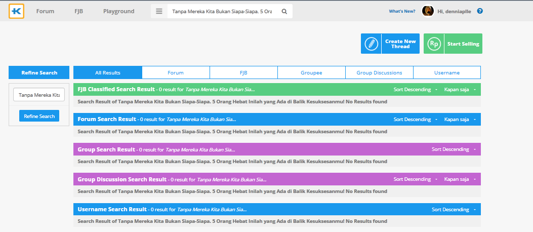Screen dimensions: 533x232
Task: Open Hi, denniaplle user menu
Action: coord(454,11)
